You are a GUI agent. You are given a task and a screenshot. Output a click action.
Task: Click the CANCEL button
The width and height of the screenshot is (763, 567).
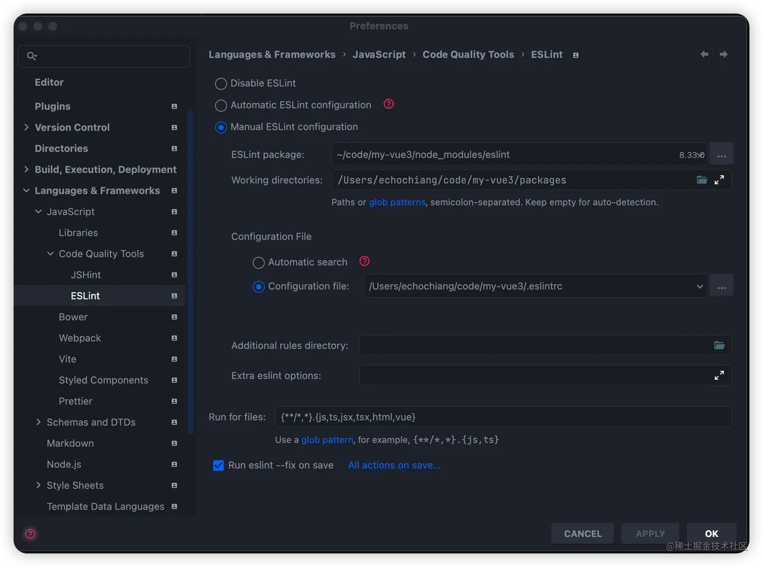click(583, 533)
